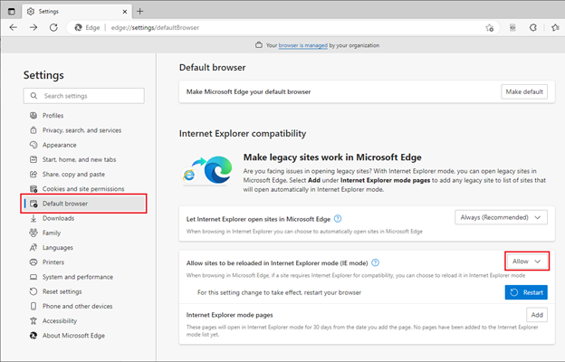
Task: Expand the Always (Recommended) dropdown
Action: pyautogui.click(x=502, y=217)
